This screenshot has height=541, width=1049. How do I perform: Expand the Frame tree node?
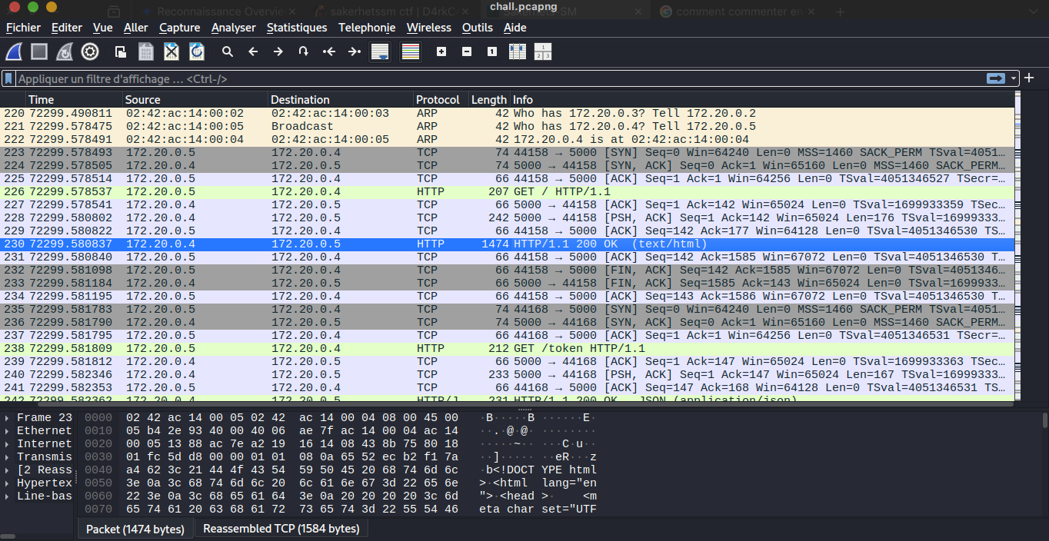click(x=8, y=418)
